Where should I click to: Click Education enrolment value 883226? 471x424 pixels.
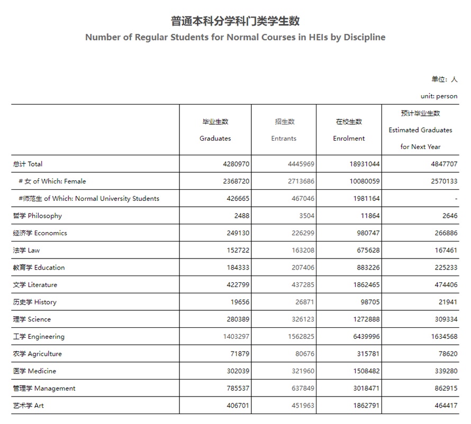pos(368,268)
